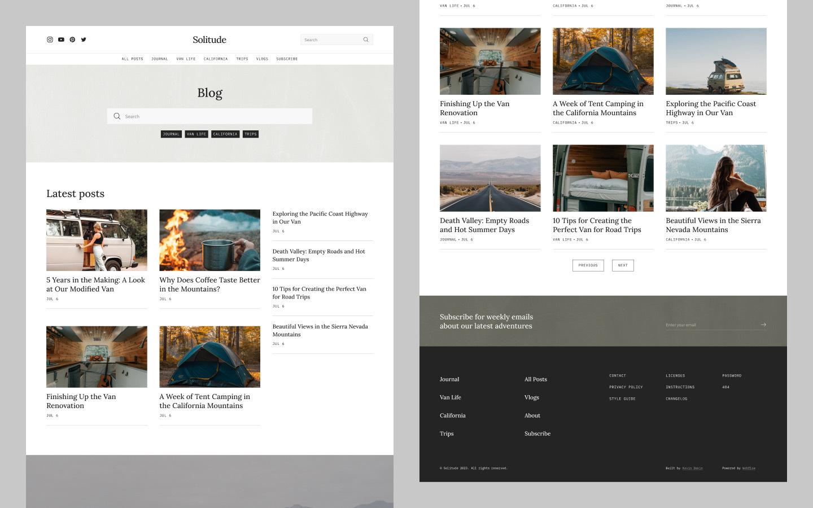The image size is (813, 508).
Task: Open the VLOGS navigation item
Action: click(262, 59)
